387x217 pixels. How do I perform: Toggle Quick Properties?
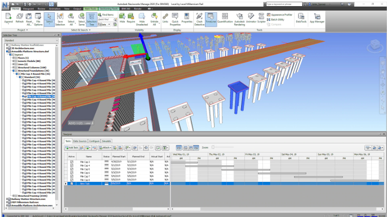tap(175, 19)
